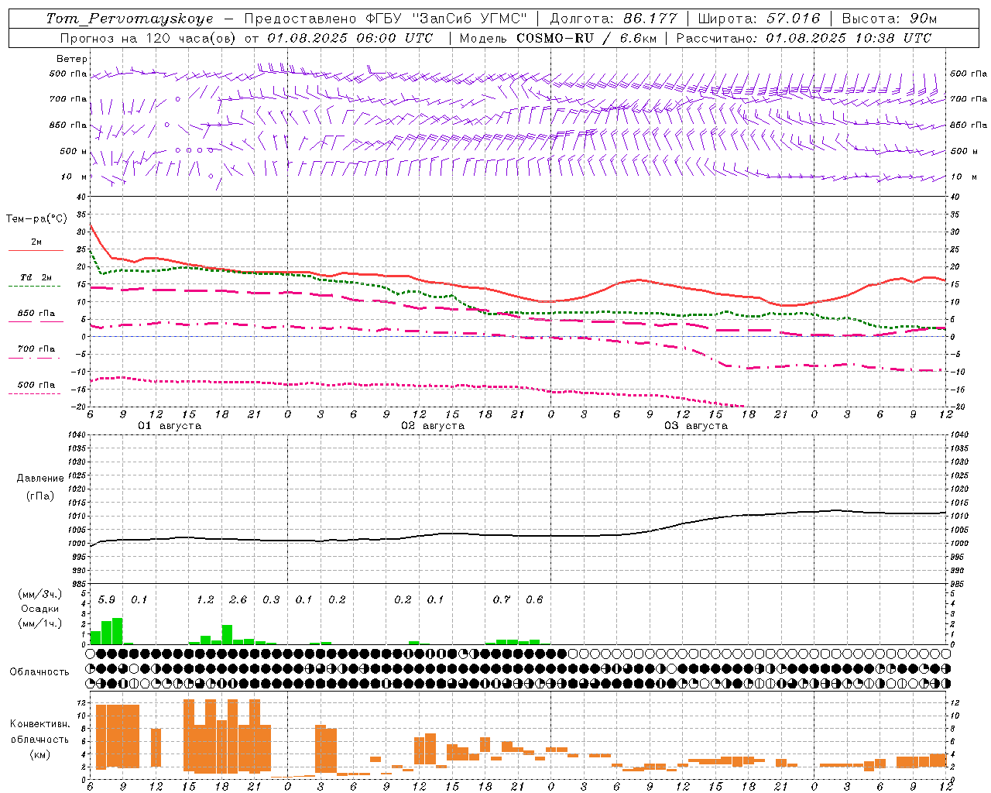Click the left '500 м' wind level label
The width and height of the screenshot is (991, 793).
[x=73, y=152]
